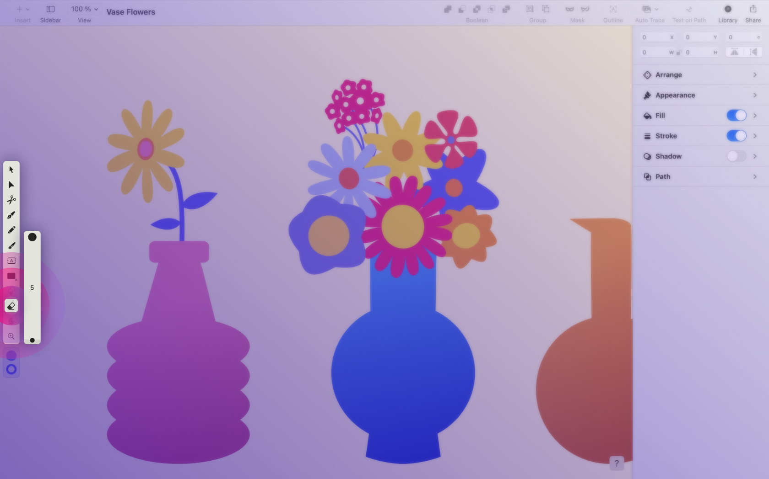Screen dimensions: 769x479
Task: Toggle the Fill switch
Action: (737, 116)
